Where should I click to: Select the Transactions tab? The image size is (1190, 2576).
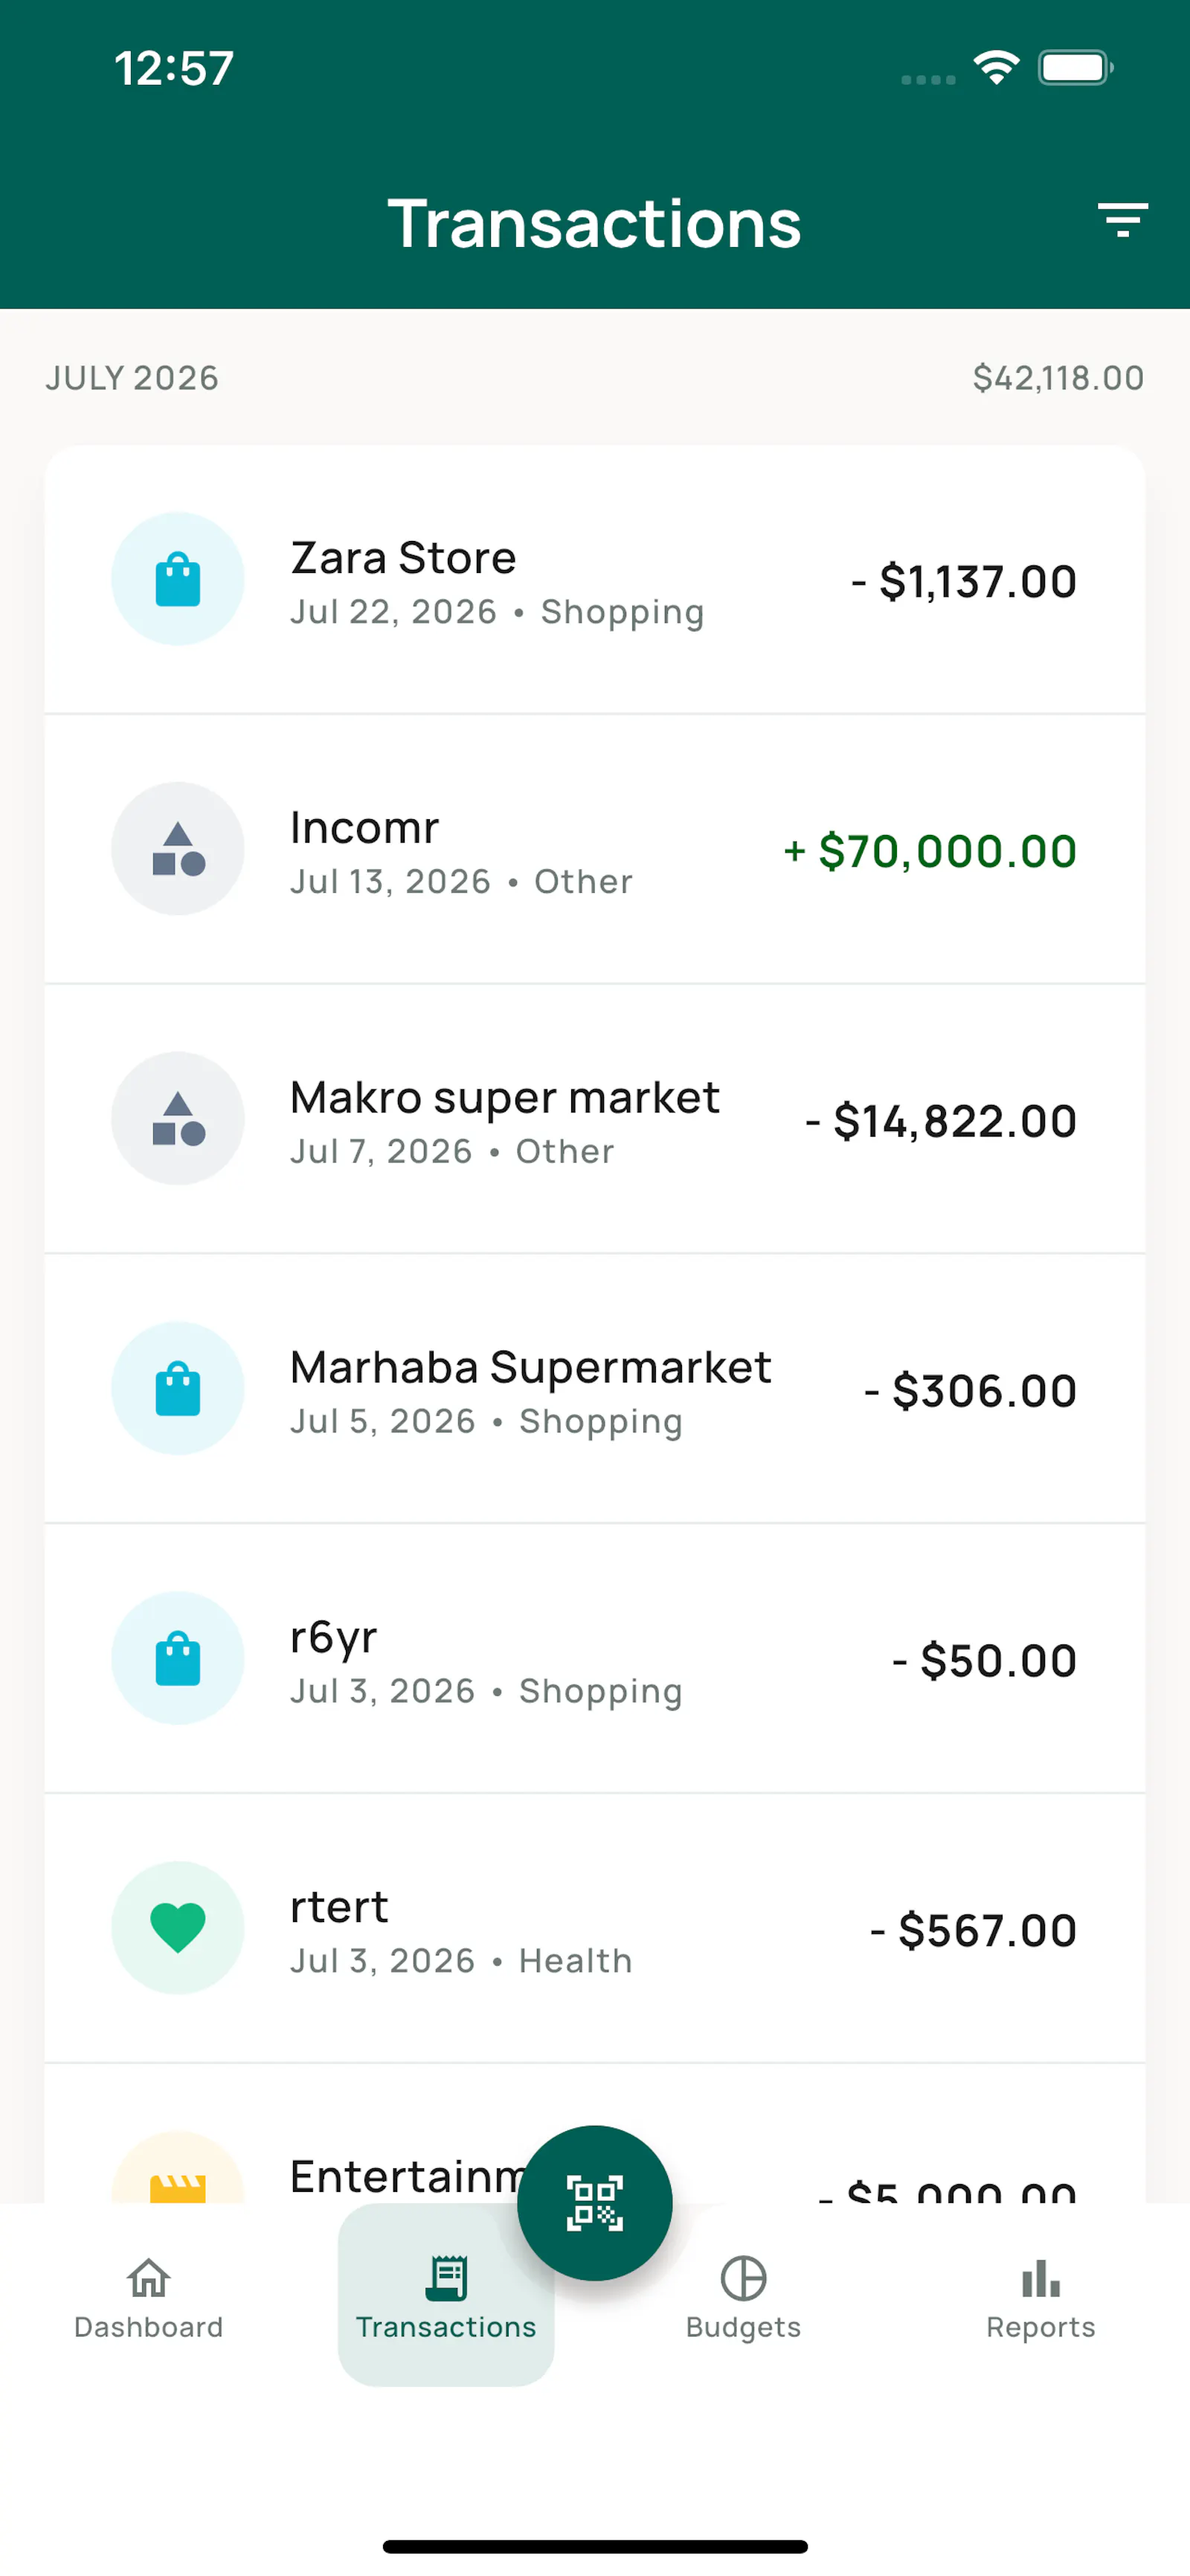tap(446, 2297)
